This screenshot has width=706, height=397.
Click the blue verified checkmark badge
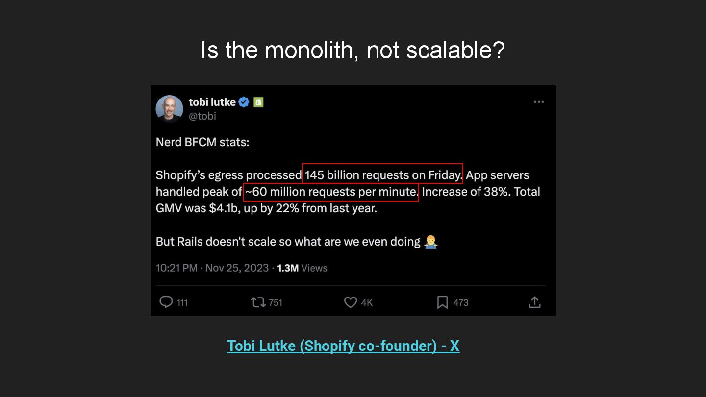[244, 102]
